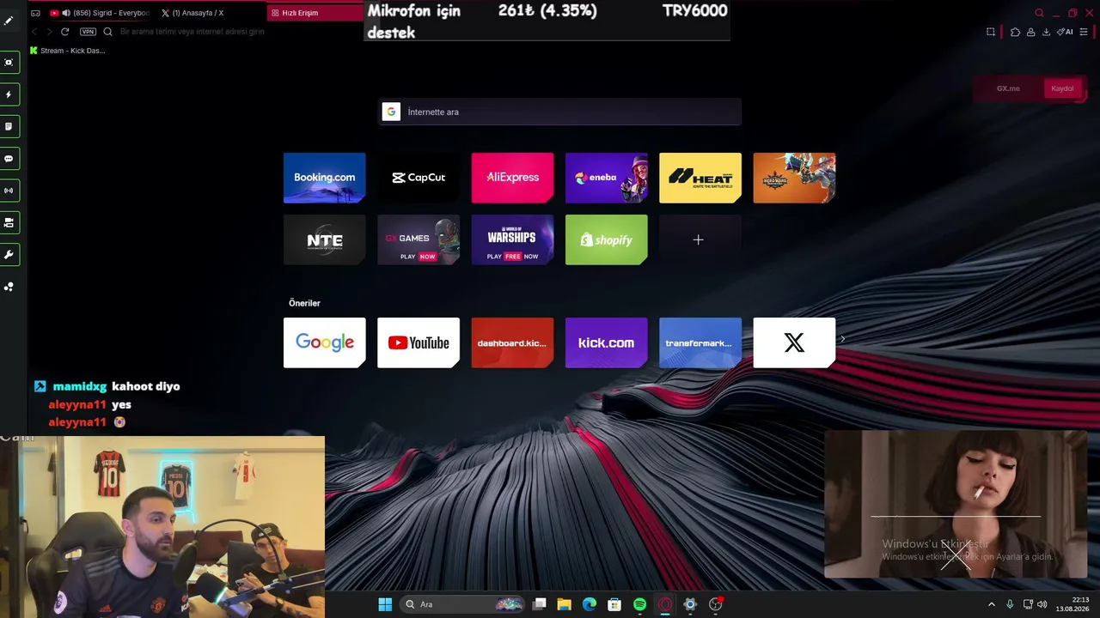Go back with the back arrow
The height and width of the screenshot is (618, 1100).
pos(34,32)
